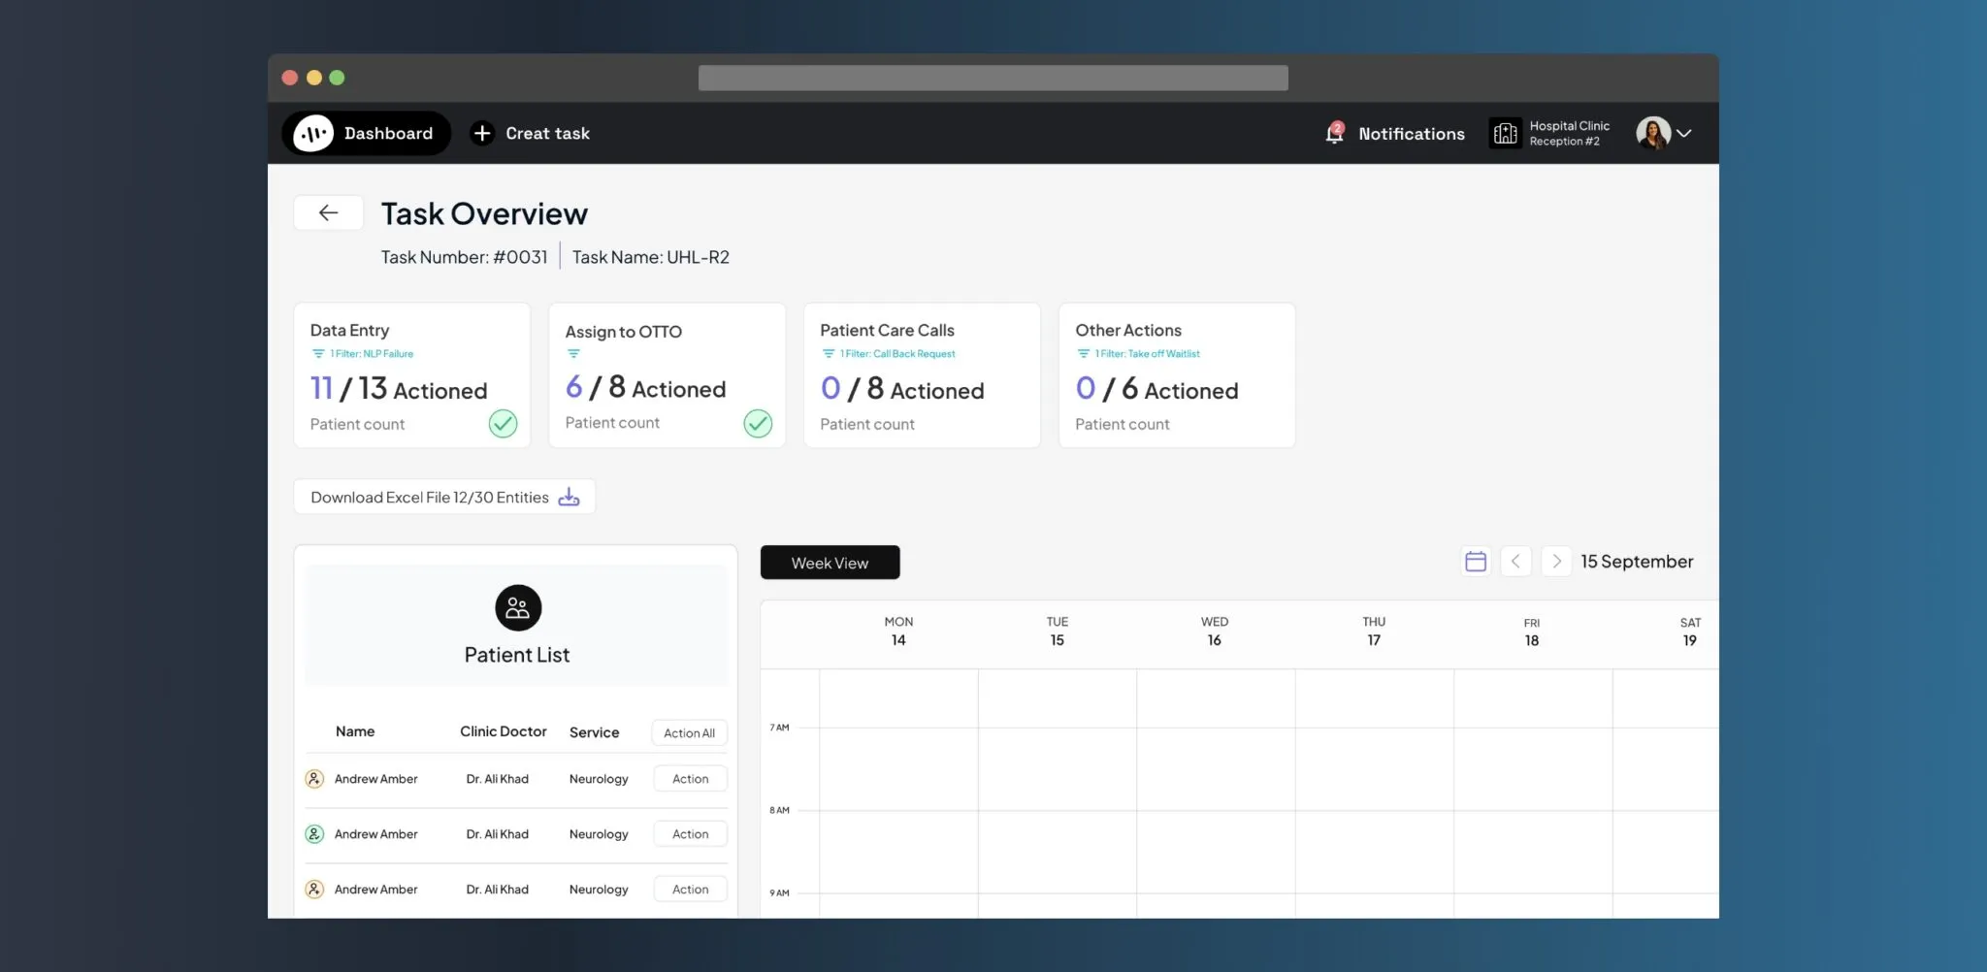Click the 1 Filter: NLP Failure text
Viewport: 1987px width, 972px height.
pyautogui.click(x=372, y=354)
